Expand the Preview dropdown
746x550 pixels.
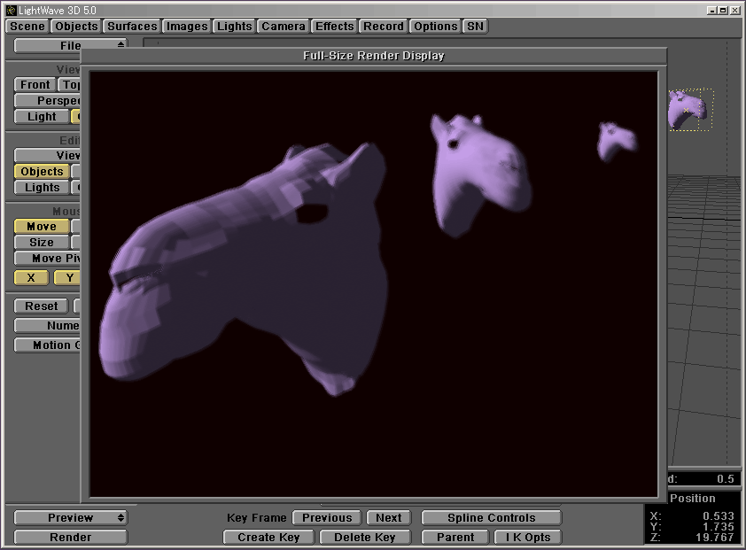coord(71,518)
